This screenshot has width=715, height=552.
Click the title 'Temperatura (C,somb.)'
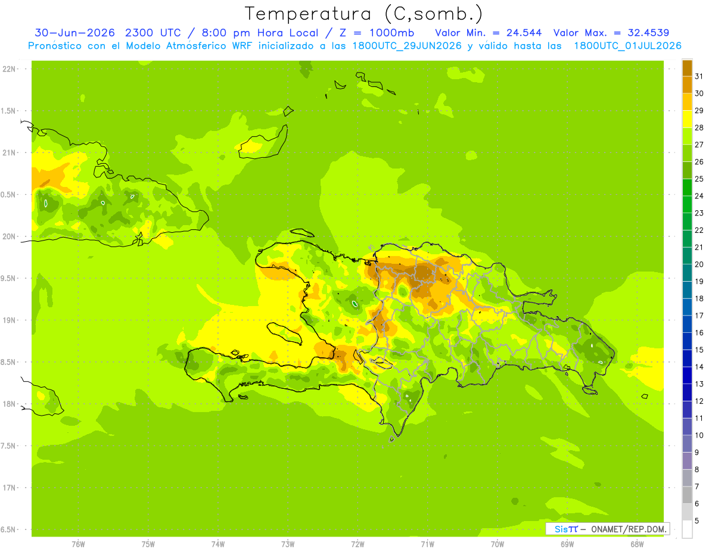point(364,14)
